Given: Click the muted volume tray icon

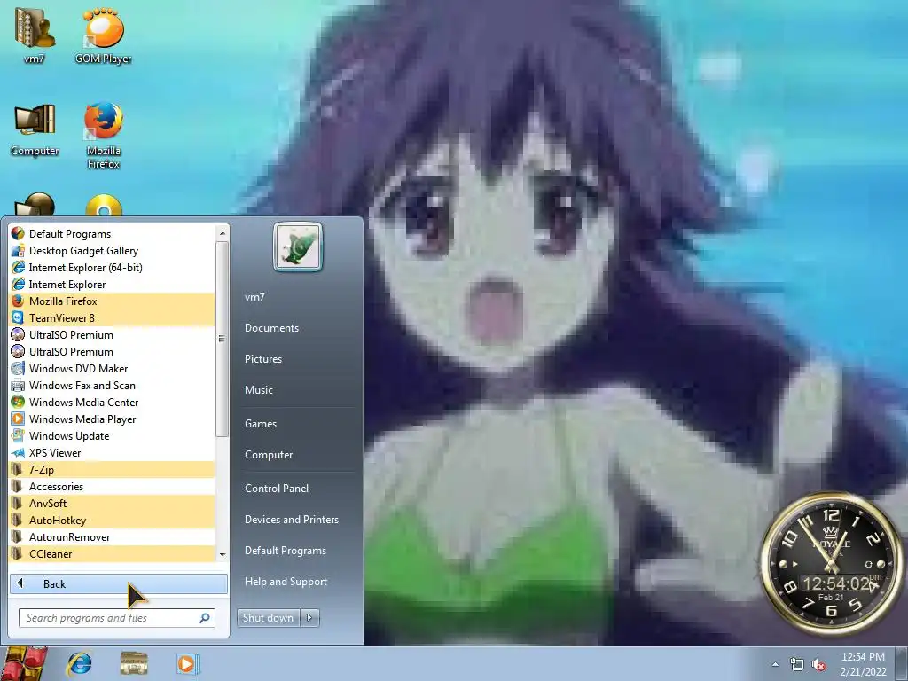Looking at the screenshot, I should click(818, 665).
